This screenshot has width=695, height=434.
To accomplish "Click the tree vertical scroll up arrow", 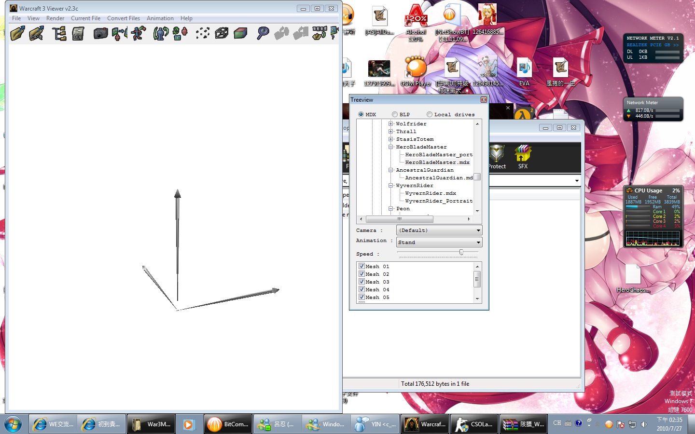I will [x=477, y=124].
